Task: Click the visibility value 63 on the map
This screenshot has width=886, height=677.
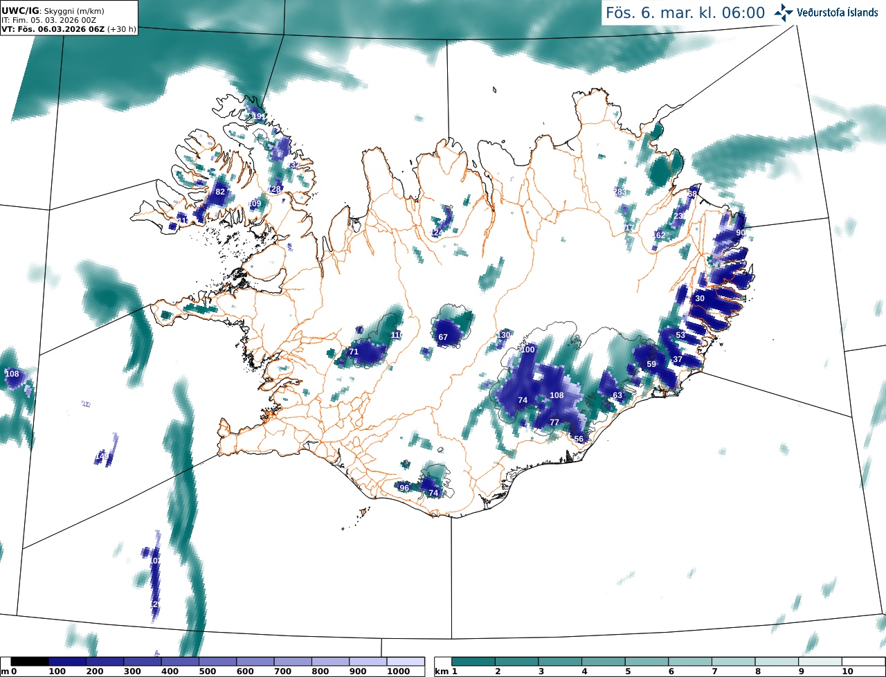Action: 617,396
